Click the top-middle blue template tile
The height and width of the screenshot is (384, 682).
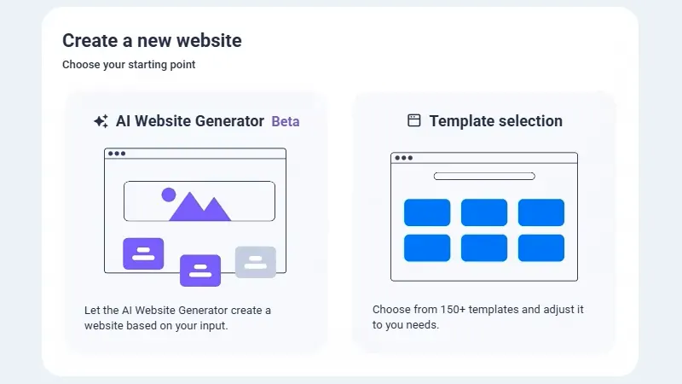tap(483, 212)
